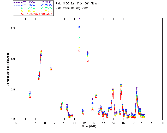This screenshot has height=133, width=167.
Task: Click the AOT 400nm legend entry
Action: pos(33,2)
